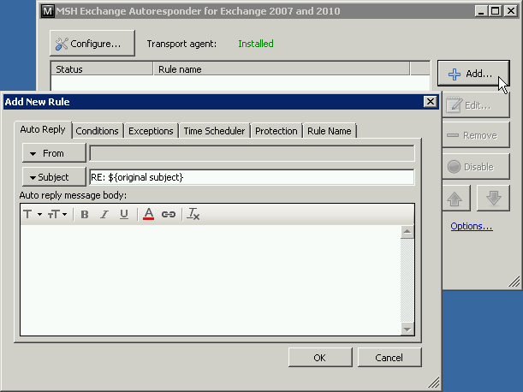523x392 pixels.
Task: Click the Status column header
Action: click(102, 69)
